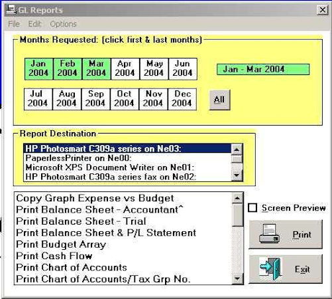This screenshot has height=299, width=332.
Task: Select Print Chart of Accounts/Tax Grp No.
Action: click(x=123, y=279)
